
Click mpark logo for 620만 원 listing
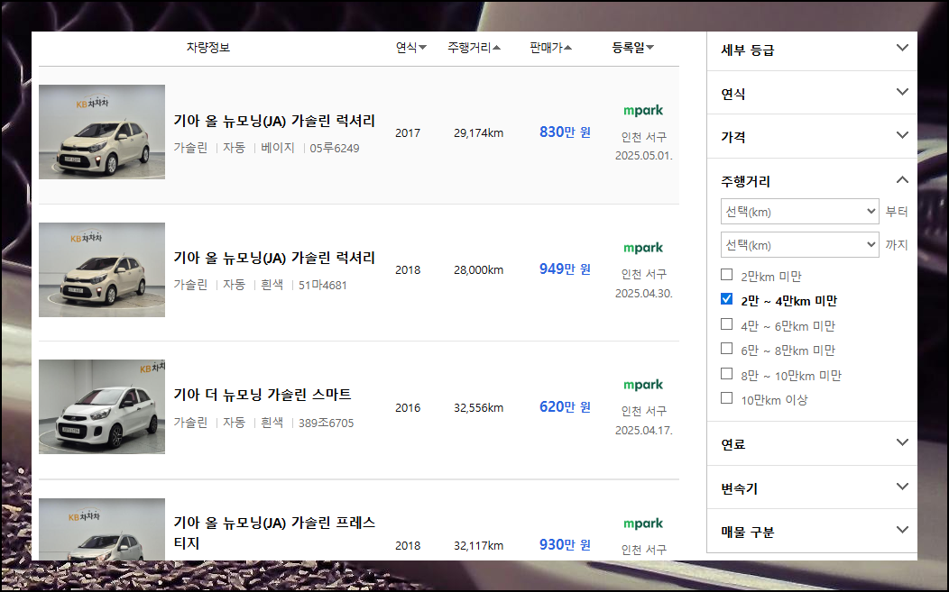(643, 385)
